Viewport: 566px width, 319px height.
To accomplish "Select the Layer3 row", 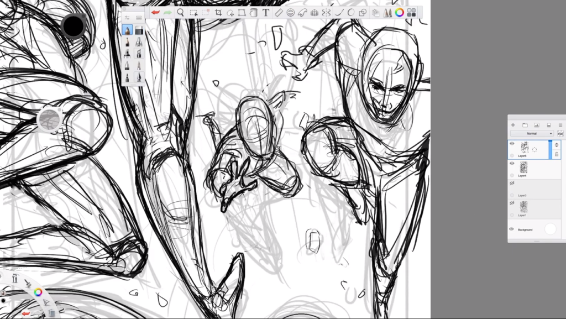I will coord(534,190).
